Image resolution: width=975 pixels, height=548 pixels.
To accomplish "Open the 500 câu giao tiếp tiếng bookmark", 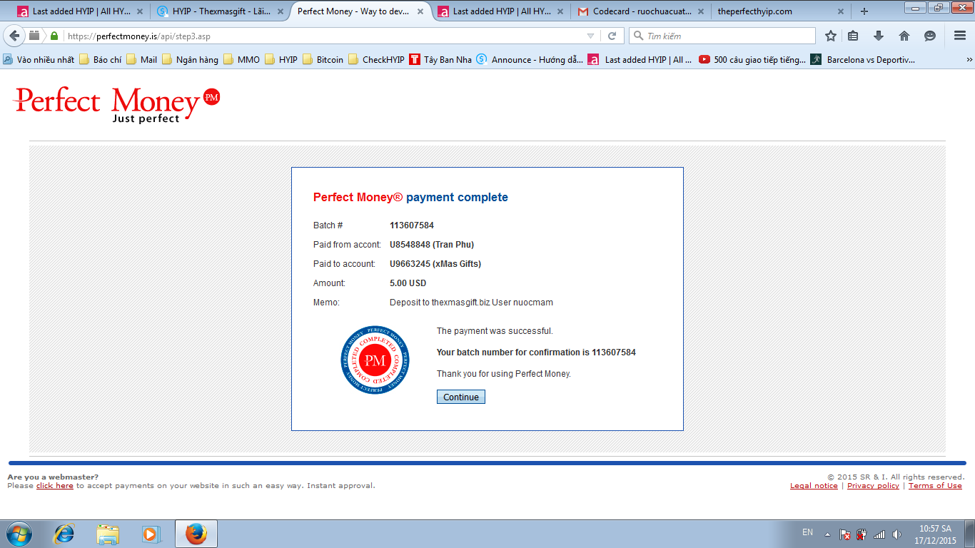I will coord(752,60).
